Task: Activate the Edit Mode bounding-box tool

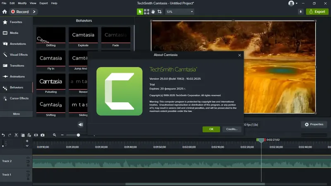Action: pyautogui.click(x=146, y=12)
